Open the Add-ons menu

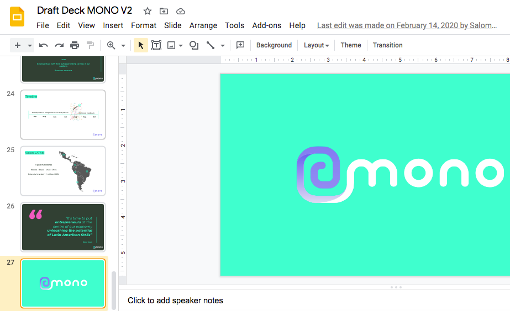point(267,25)
